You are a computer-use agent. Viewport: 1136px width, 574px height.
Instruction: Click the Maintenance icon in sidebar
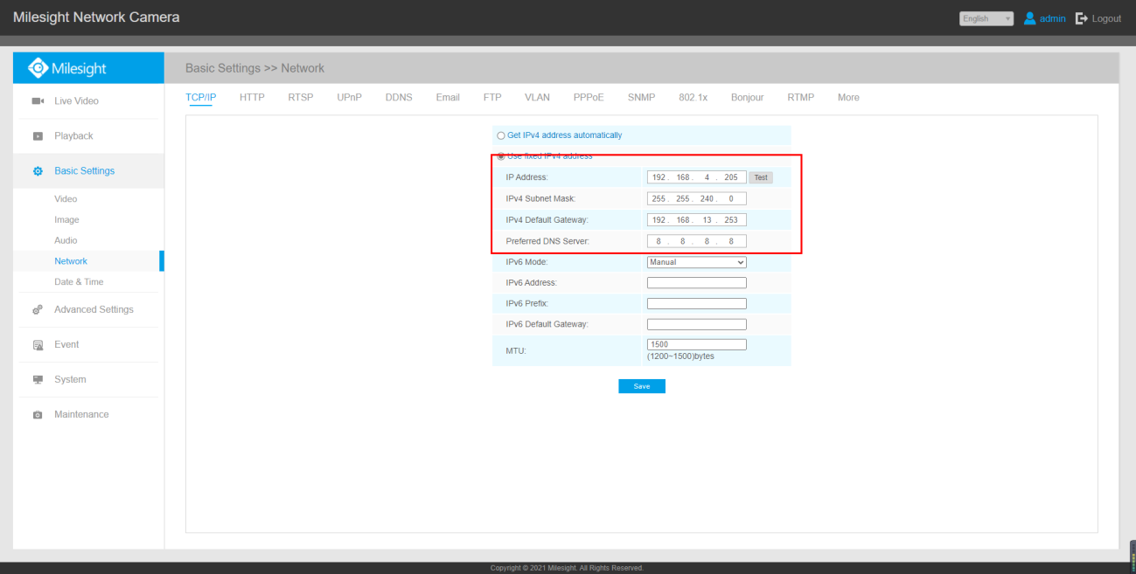(x=38, y=415)
